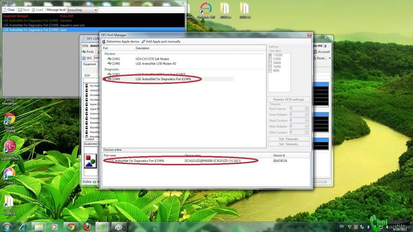Select online device id 80AD9D34
Screen dimensions: 413x232
(280, 161)
